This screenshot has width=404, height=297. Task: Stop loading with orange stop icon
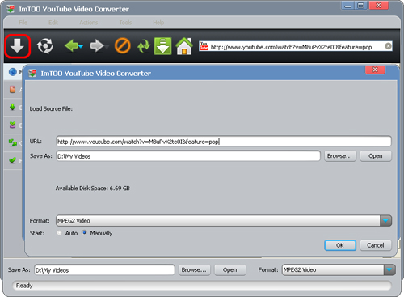123,46
